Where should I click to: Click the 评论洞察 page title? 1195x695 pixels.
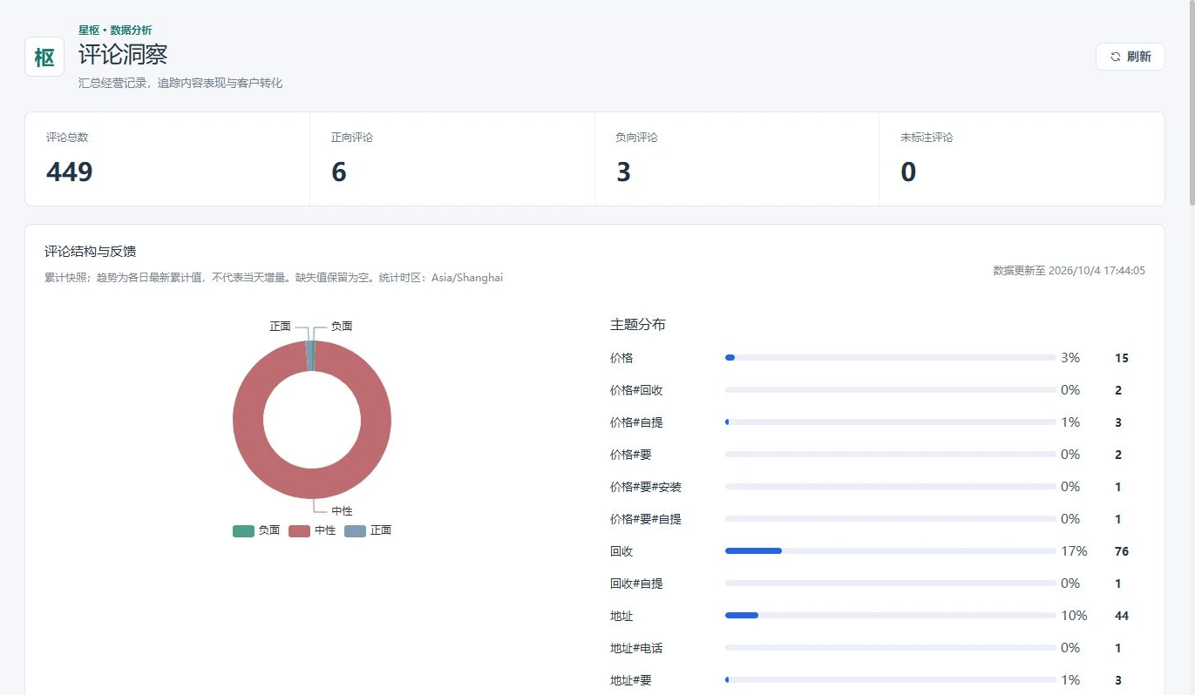tap(123, 55)
